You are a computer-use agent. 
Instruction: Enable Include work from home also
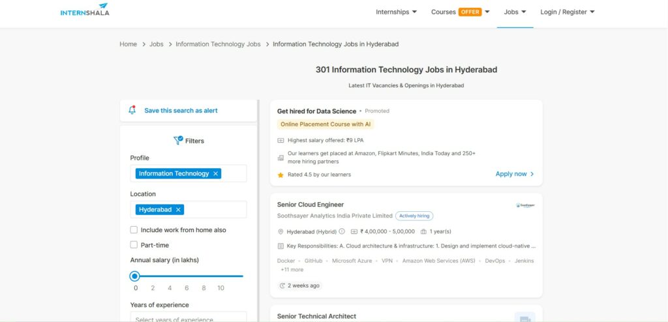coord(134,230)
